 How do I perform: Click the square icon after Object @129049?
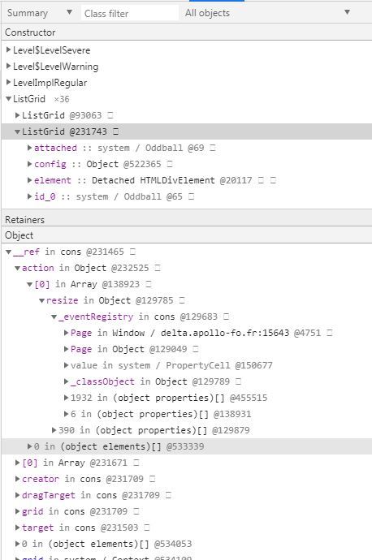coord(196,349)
